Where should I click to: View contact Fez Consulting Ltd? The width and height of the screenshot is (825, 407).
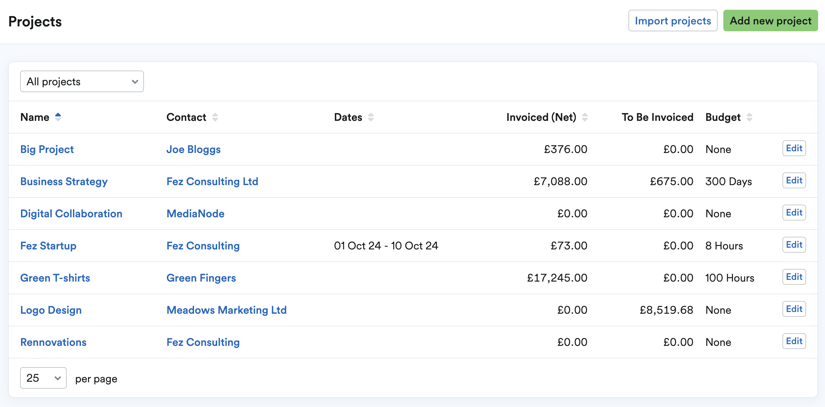pos(212,182)
